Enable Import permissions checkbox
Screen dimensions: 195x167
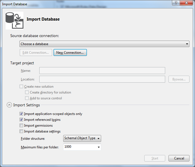pos(21,126)
